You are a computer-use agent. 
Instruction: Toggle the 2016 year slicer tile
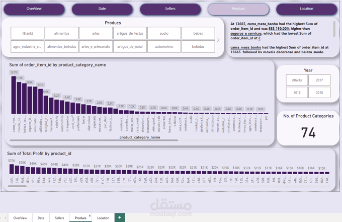click(x=297, y=92)
